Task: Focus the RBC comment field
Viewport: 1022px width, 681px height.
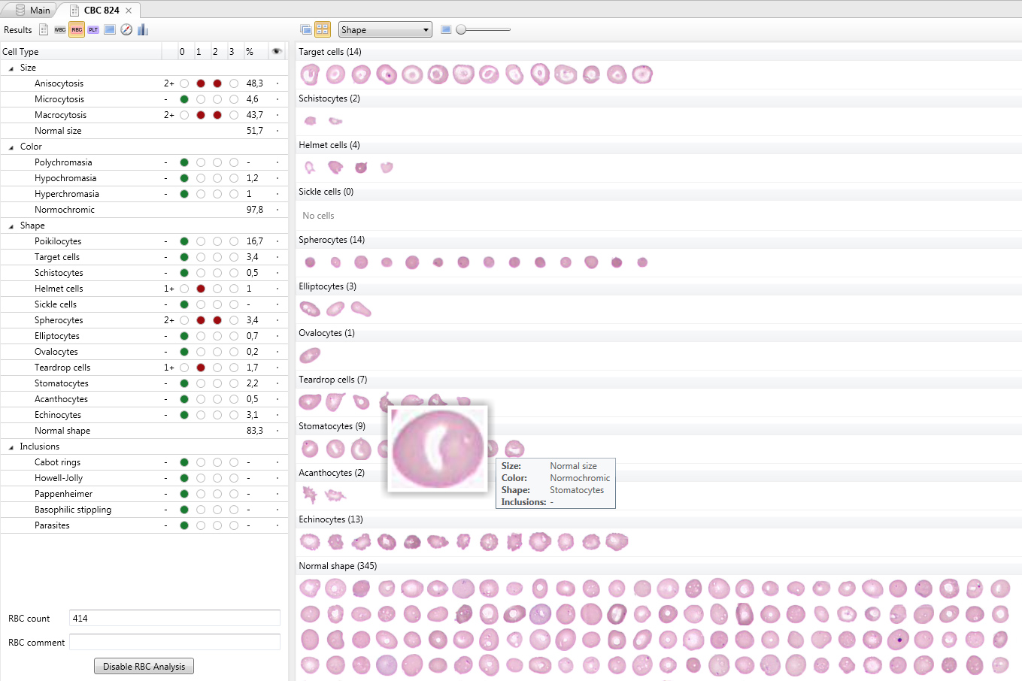Action: coord(174,643)
